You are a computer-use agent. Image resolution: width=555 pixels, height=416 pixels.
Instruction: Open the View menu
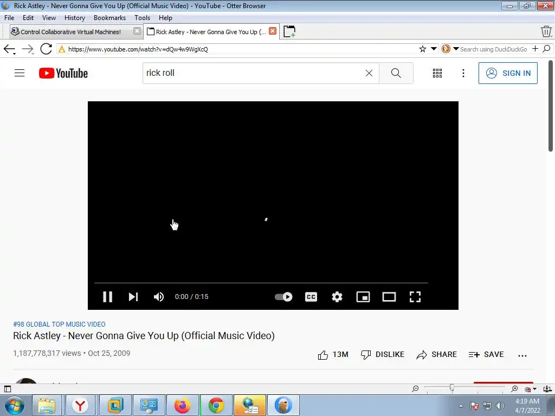click(49, 18)
